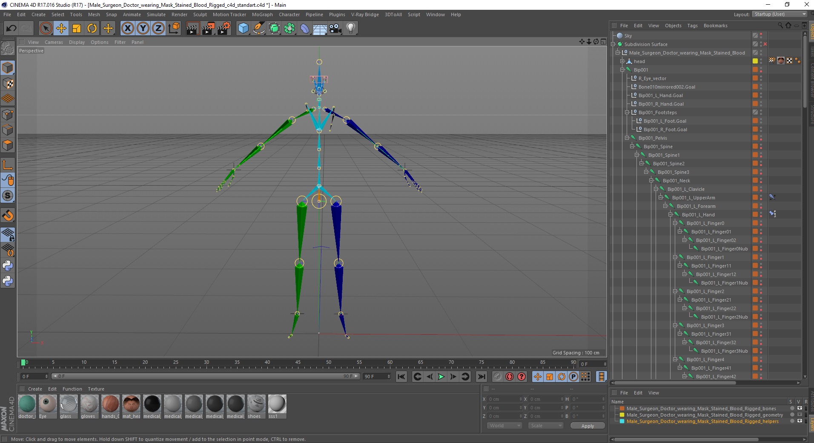Open the Simulate menu
814x443 pixels.
pos(156,14)
